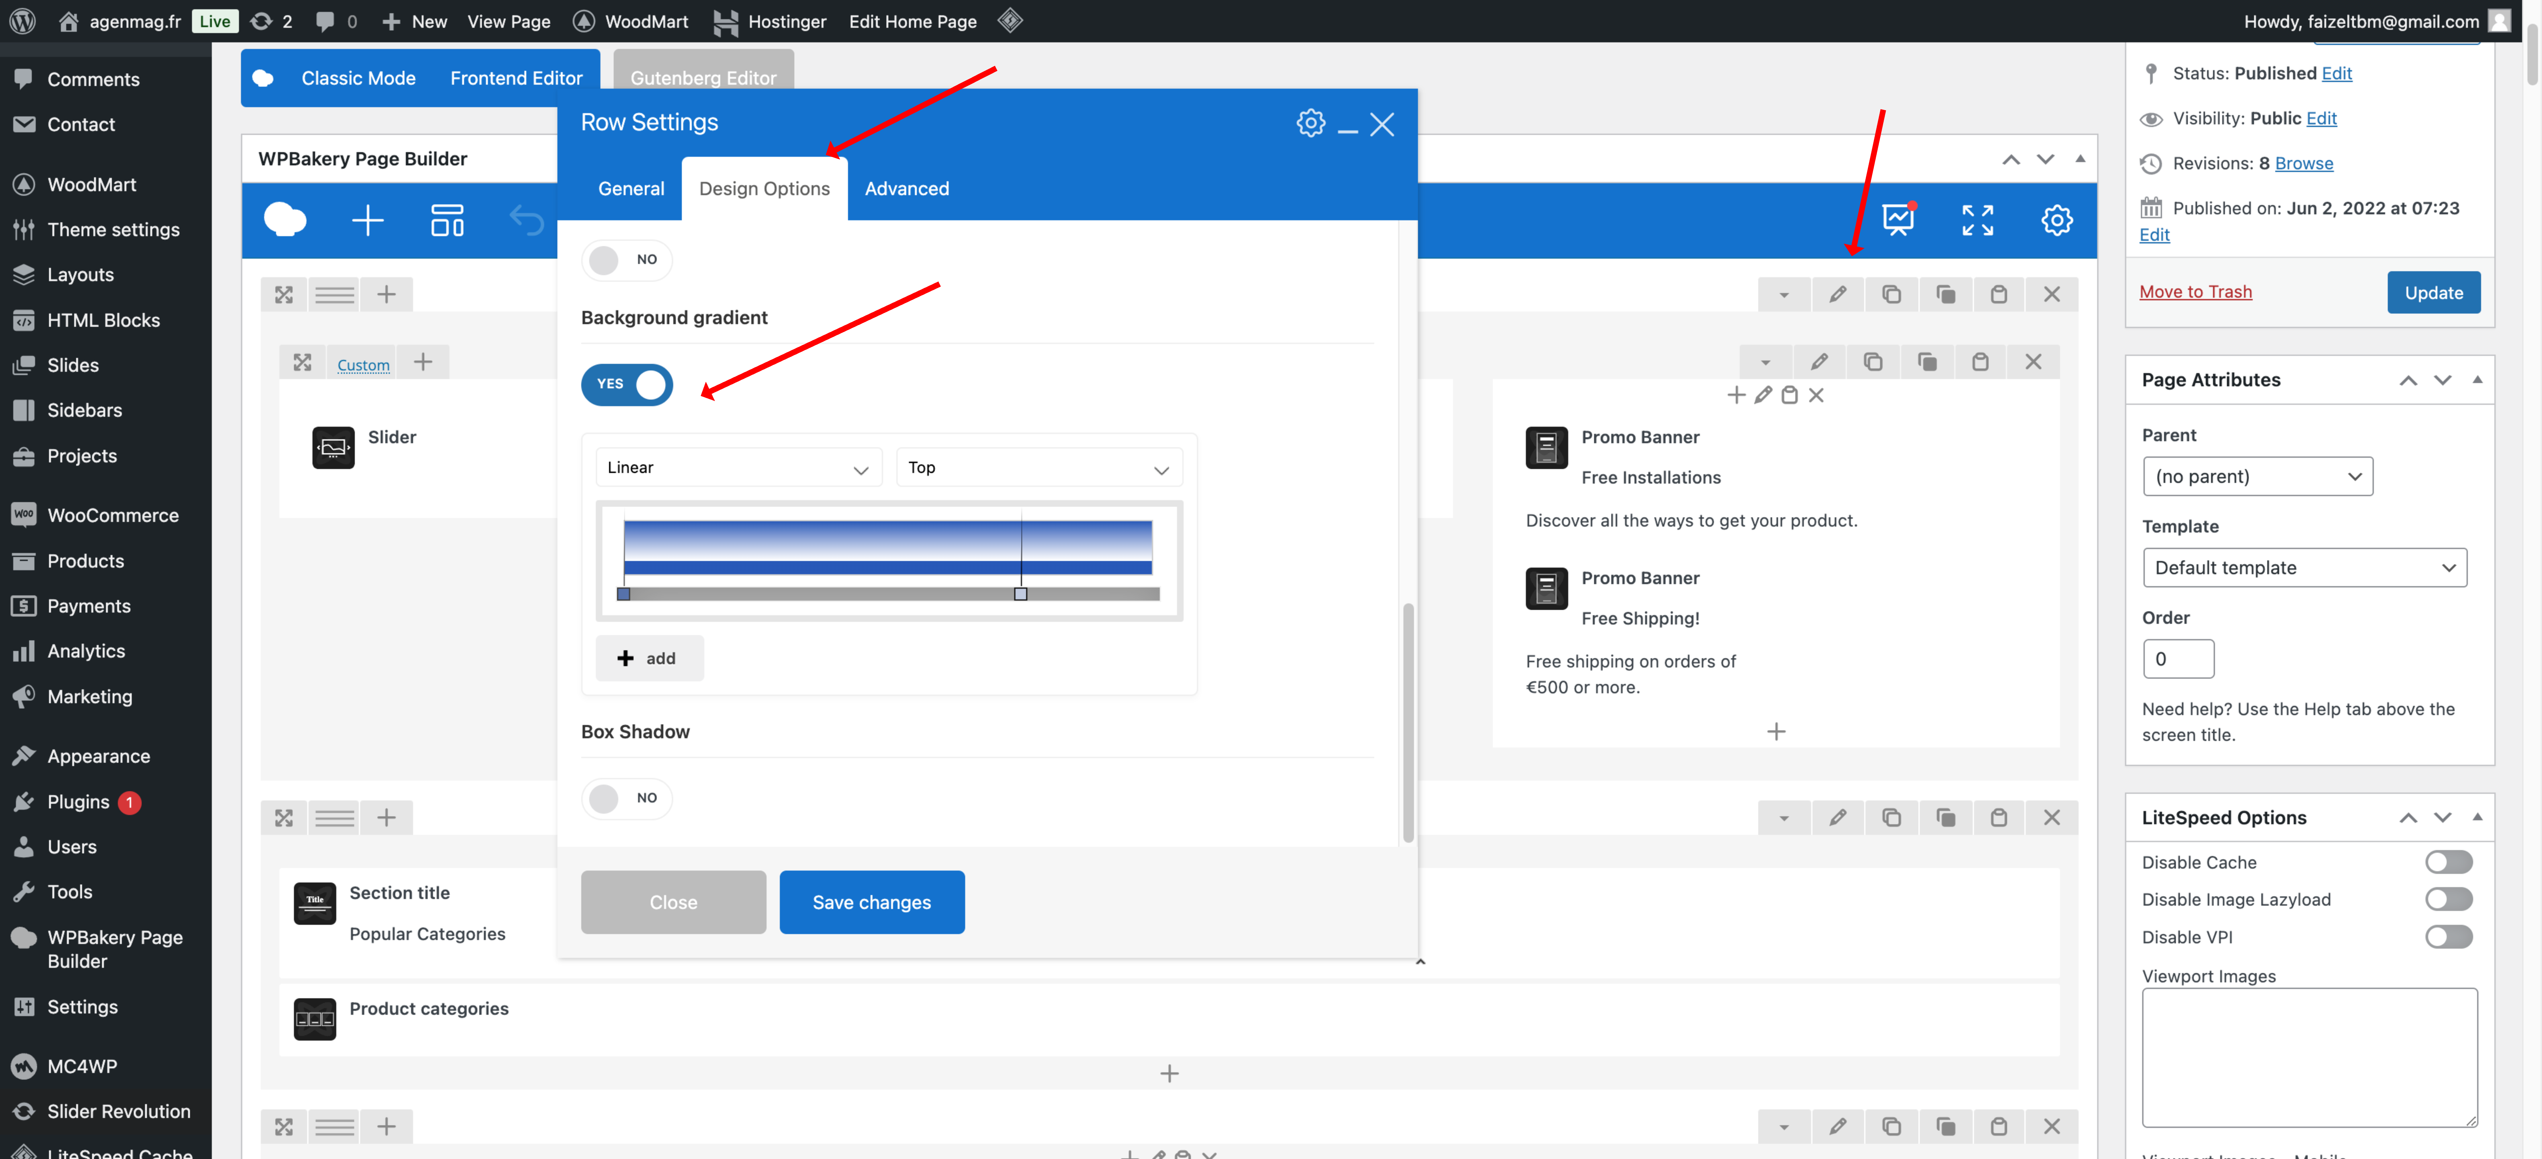The image size is (2542, 1159).
Task: Delete the Section title row
Action: tap(2051, 818)
